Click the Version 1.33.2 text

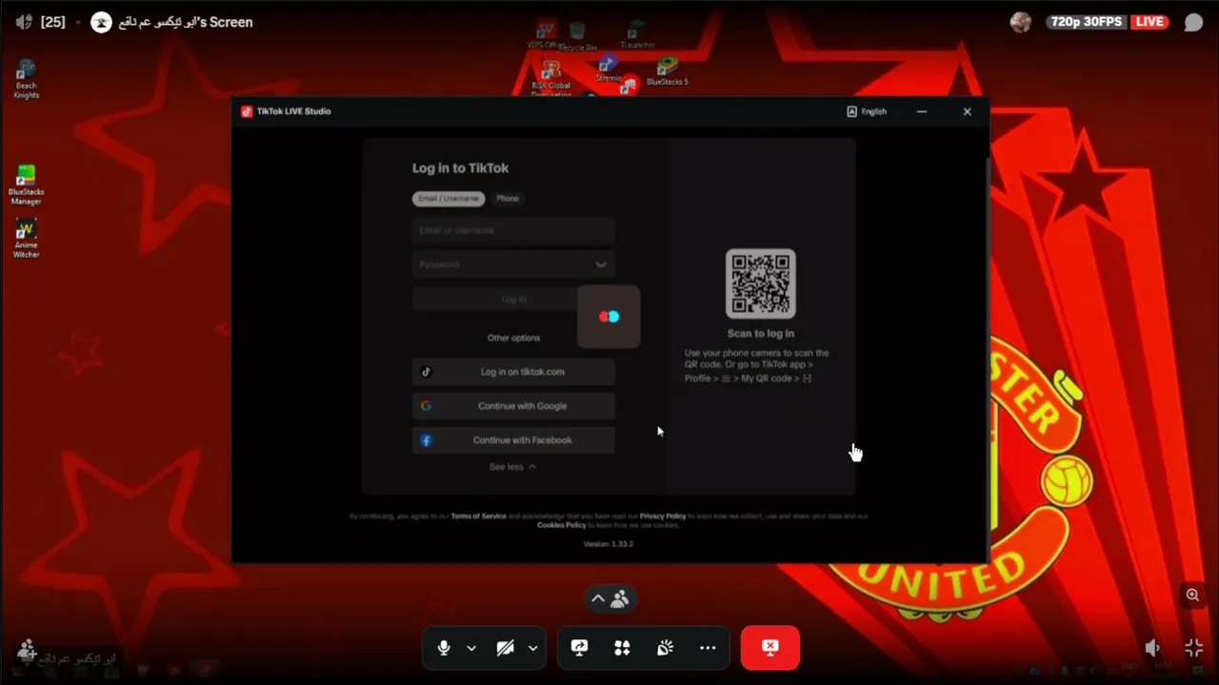609,544
